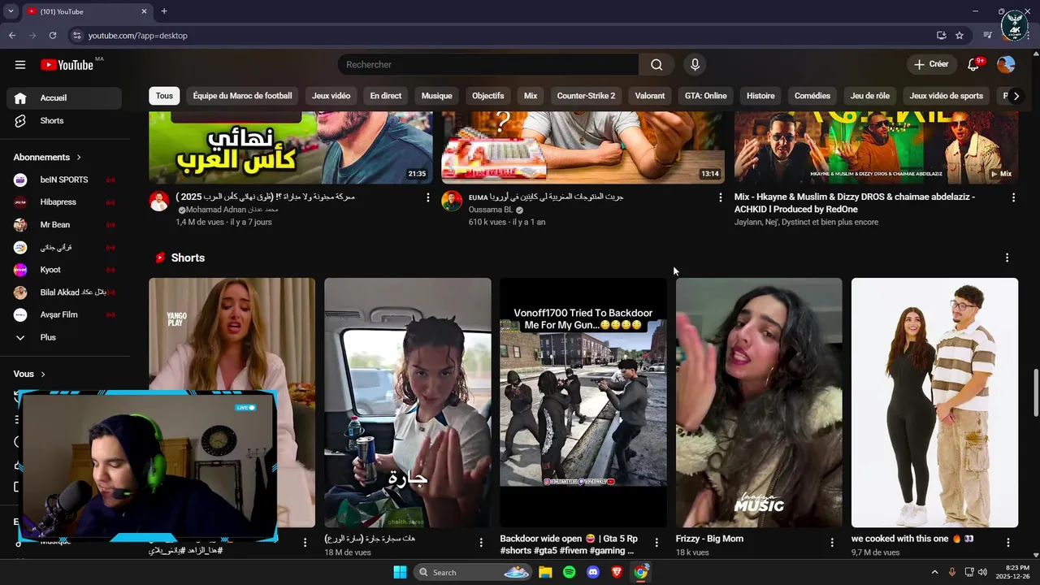Expand the Vous section chevron
This screenshot has height=585, width=1040.
click(x=43, y=375)
